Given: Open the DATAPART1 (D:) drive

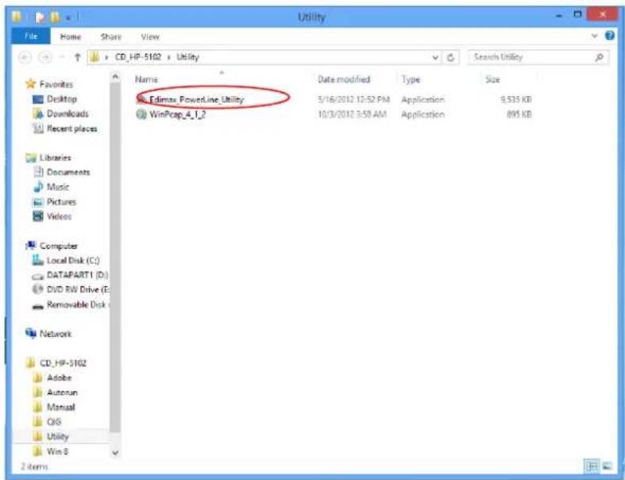Looking at the screenshot, I should click(x=77, y=275).
